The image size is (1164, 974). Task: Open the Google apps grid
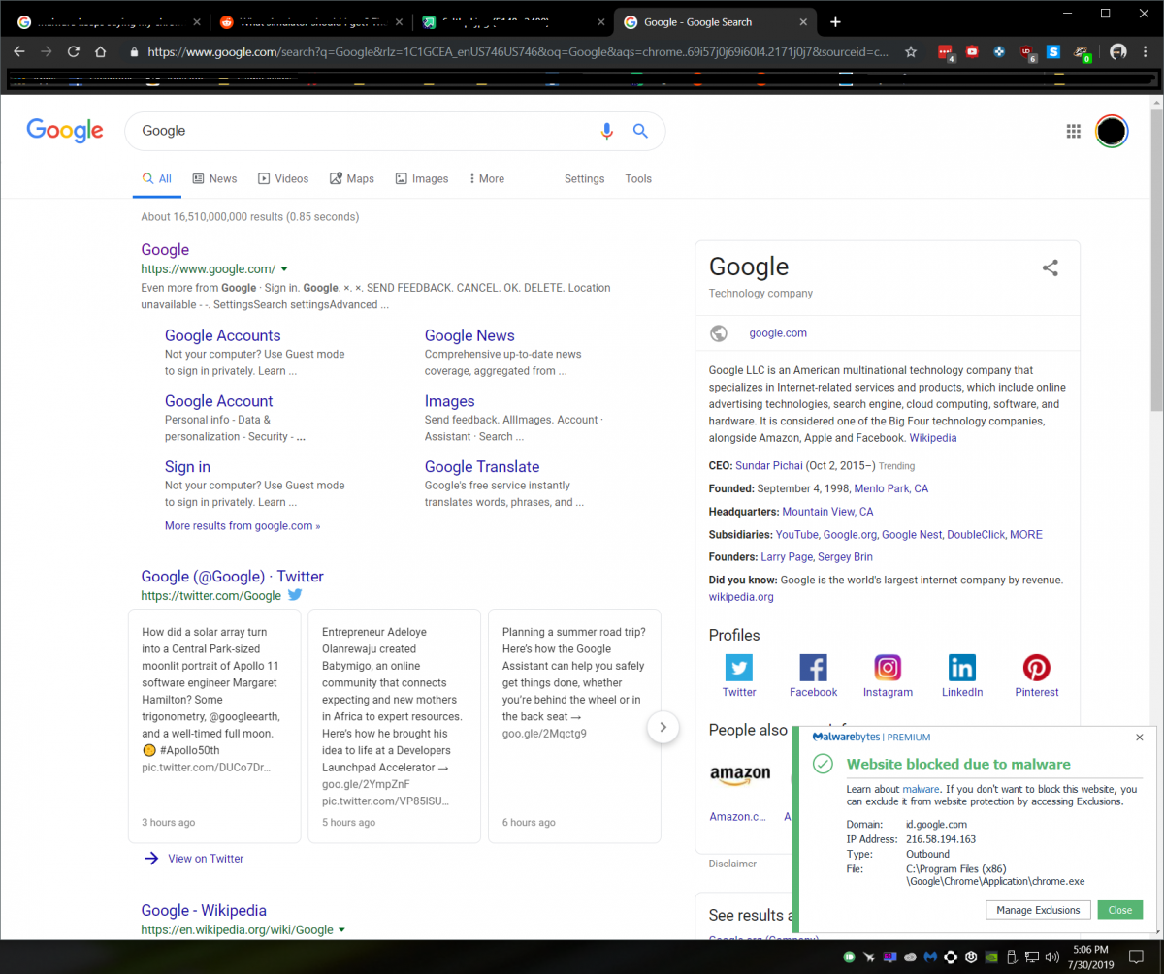[x=1074, y=131]
